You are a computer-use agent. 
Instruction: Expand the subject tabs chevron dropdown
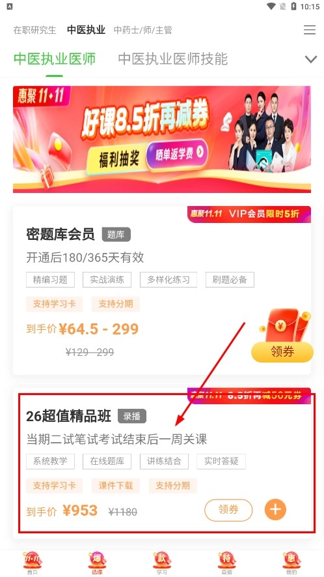click(311, 59)
